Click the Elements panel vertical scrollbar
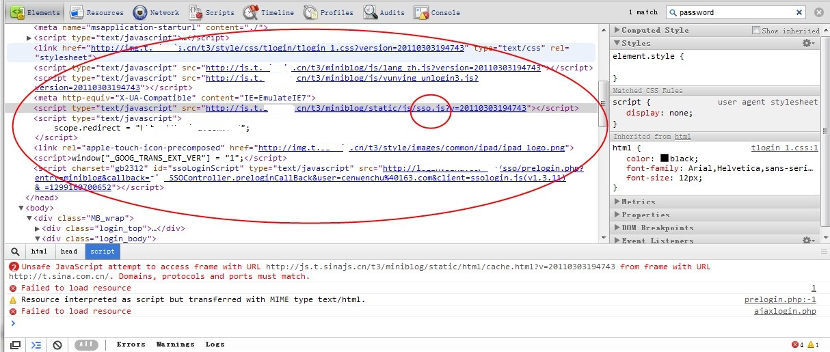 tap(602, 104)
